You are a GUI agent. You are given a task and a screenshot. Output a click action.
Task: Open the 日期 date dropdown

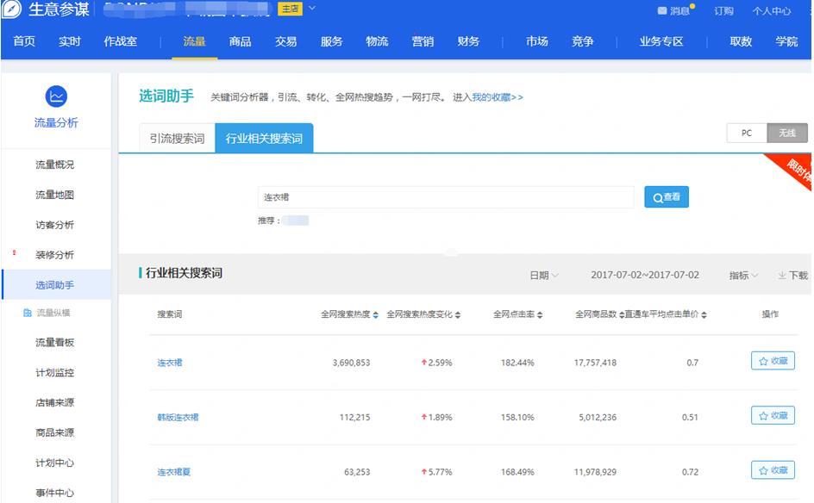coord(544,276)
